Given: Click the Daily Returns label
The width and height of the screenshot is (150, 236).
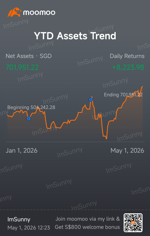Looking at the screenshot, I should tap(127, 56).
